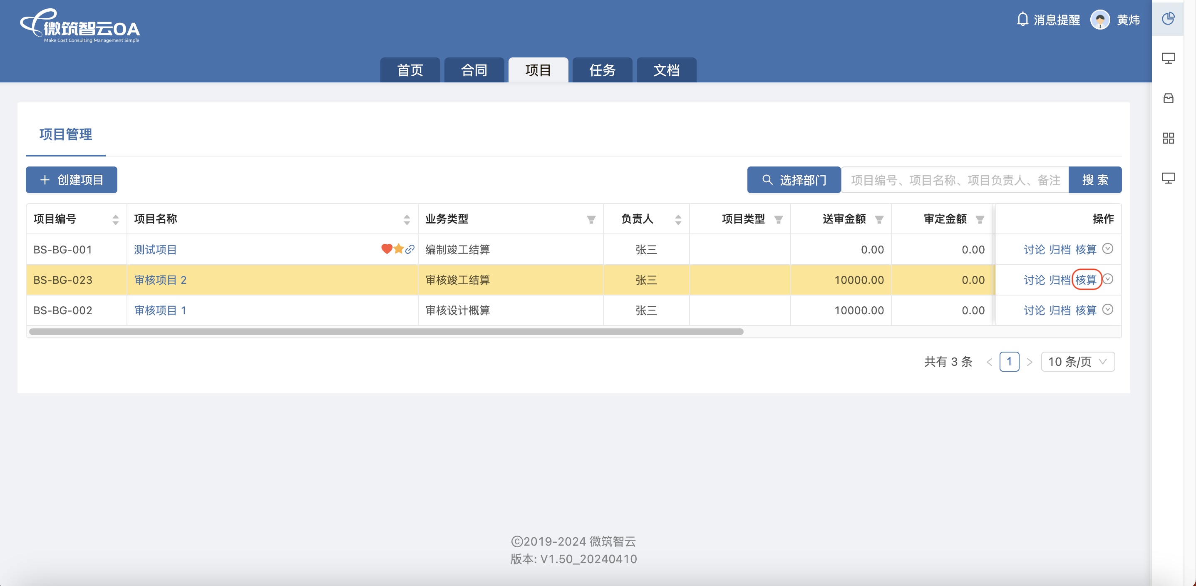This screenshot has width=1196, height=586.
Task: Click the star icon on 测试项目 row
Action: [398, 249]
